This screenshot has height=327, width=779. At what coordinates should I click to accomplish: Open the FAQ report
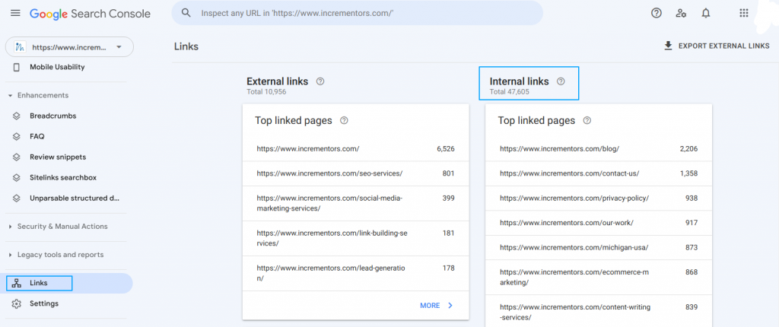[37, 136]
